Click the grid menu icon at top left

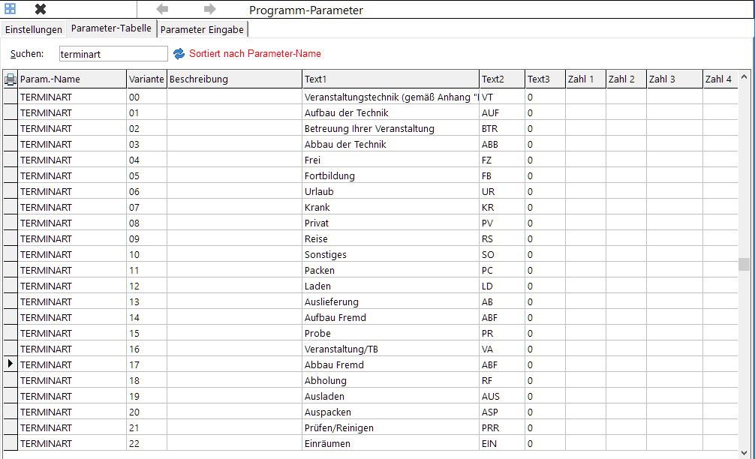(x=10, y=9)
